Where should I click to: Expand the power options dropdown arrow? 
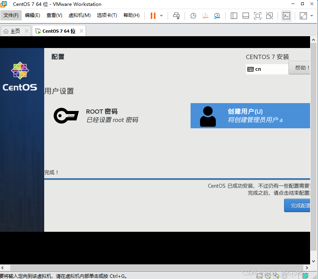pyautogui.click(x=161, y=16)
